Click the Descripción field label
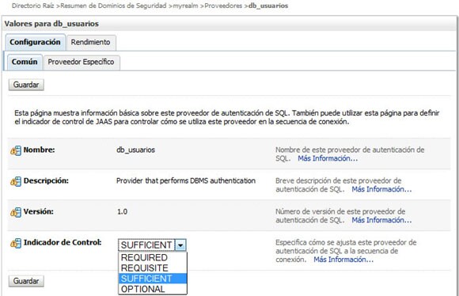459x296 pixels. 46,180
